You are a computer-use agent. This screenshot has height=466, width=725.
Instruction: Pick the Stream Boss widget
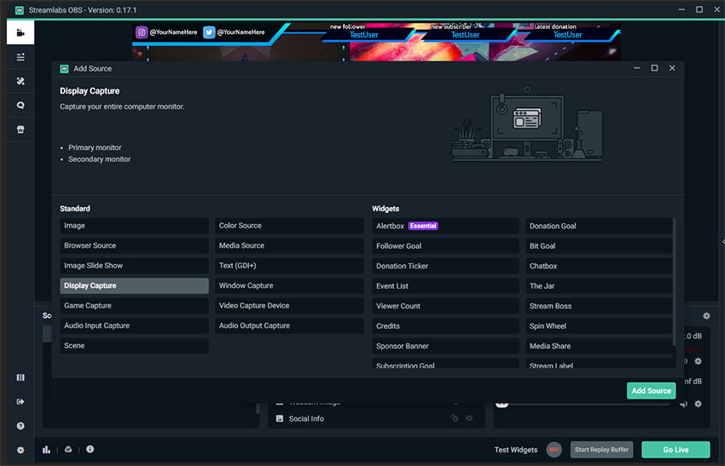pos(599,306)
